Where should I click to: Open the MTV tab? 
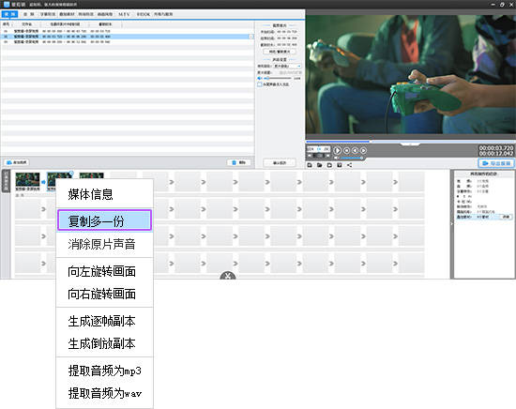click(x=124, y=14)
